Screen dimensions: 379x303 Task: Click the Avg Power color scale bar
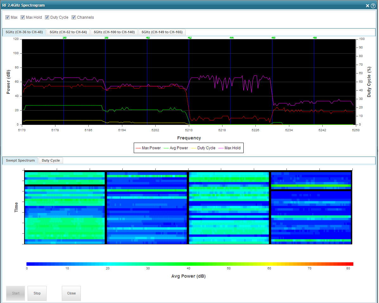[189, 264]
